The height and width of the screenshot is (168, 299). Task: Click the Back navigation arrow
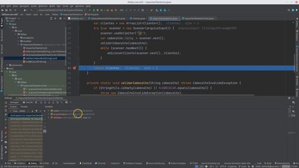(15, 10)
